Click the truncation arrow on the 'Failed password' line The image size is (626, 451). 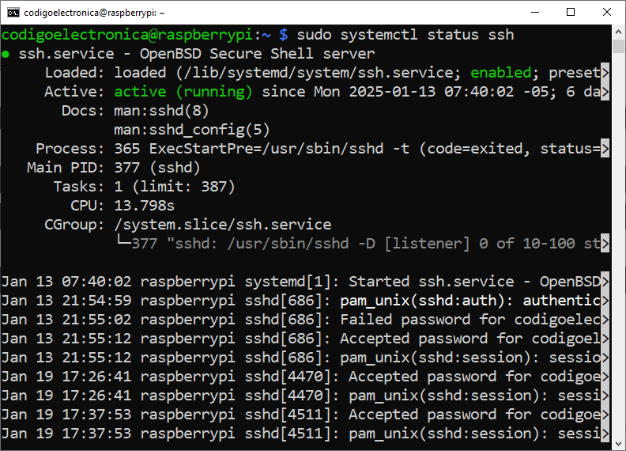605,320
